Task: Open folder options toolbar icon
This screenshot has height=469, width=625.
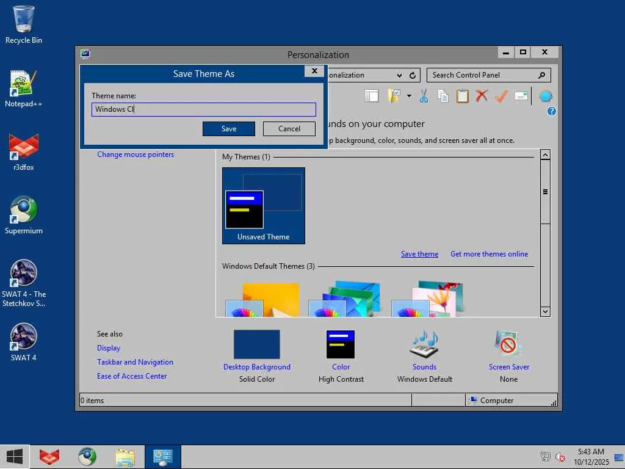Action: pos(394,96)
